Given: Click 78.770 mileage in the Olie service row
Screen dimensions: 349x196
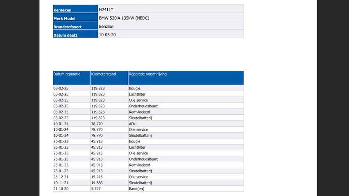Looking at the screenshot, I should tap(97, 129).
